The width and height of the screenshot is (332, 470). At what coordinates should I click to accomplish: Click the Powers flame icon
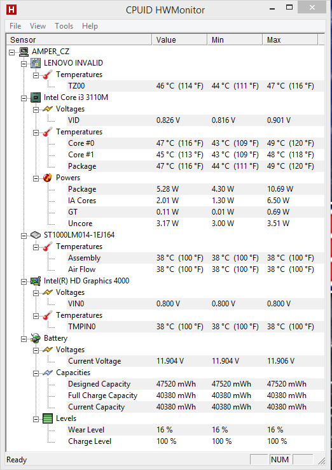(x=48, y=178)
